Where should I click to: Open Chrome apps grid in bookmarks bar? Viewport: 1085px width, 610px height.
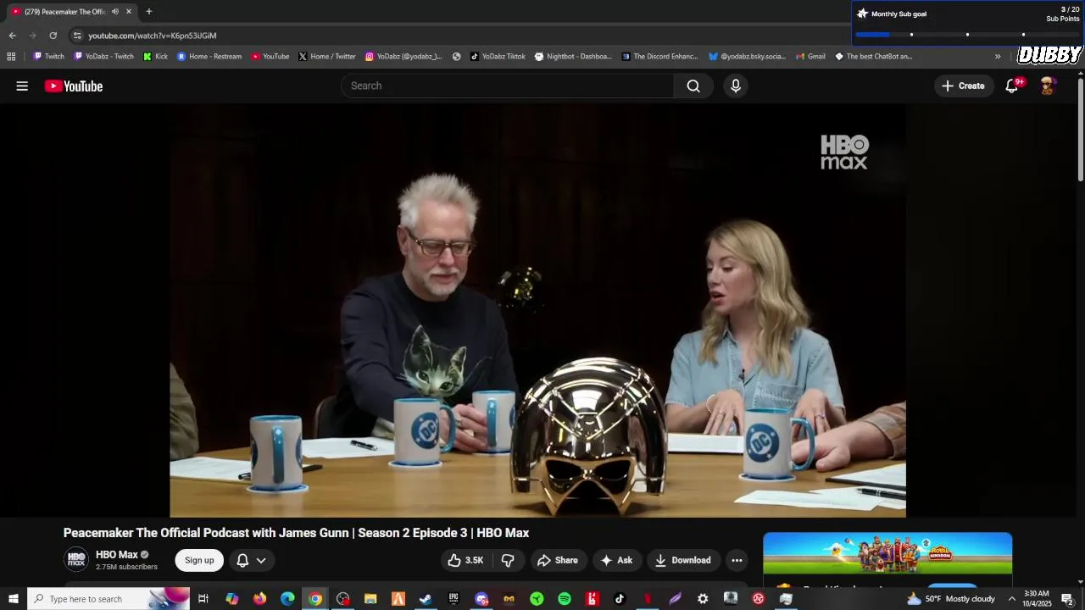coord(11,57)
